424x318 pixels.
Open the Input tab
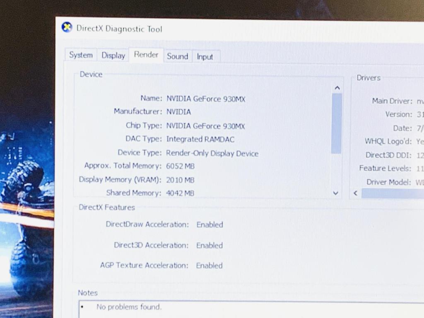205,57
